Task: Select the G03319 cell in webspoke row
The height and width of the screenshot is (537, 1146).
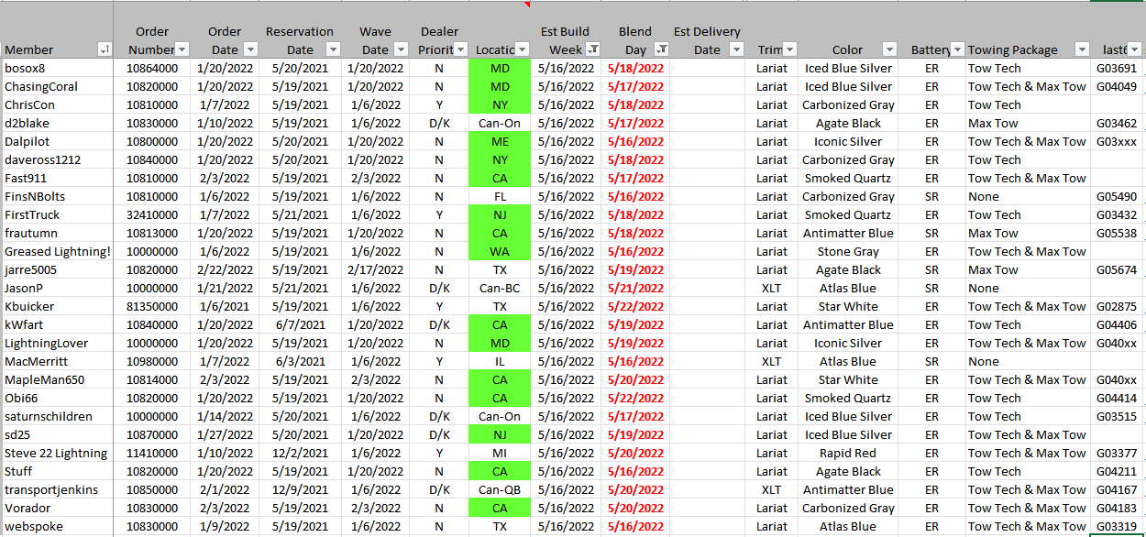Action: pyautogui.click(x=1116, y=526)
